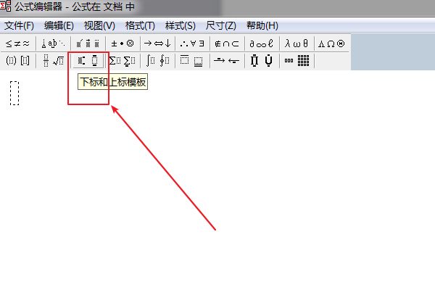Open the 编辑(E) menu
435x290 pixels.
click(x=59, y=26)
